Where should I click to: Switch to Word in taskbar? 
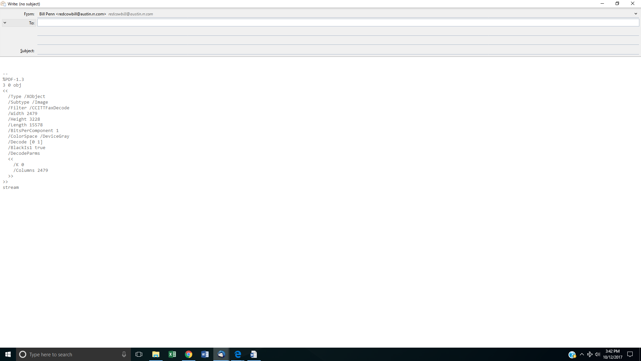click(205, 354)
